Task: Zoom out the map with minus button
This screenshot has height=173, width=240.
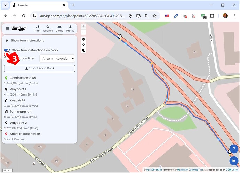Action: pyautogui.click(x=83, y=32)
